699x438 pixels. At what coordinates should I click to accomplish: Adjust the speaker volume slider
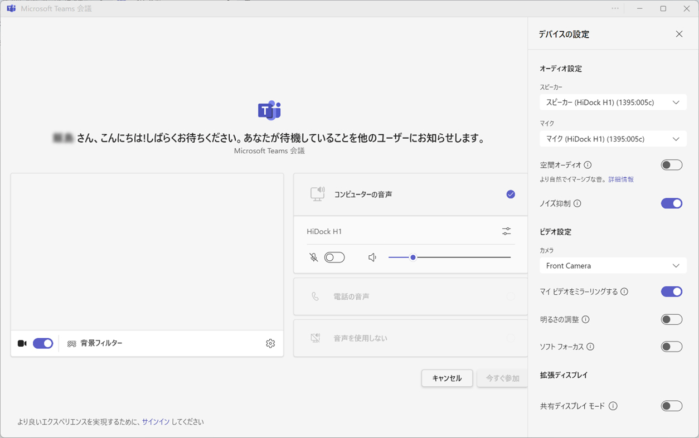coord(450,257)
